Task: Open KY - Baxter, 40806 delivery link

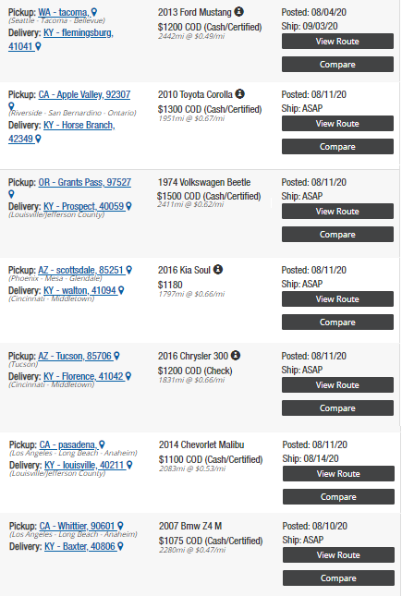Action: (x=79, y=546)
